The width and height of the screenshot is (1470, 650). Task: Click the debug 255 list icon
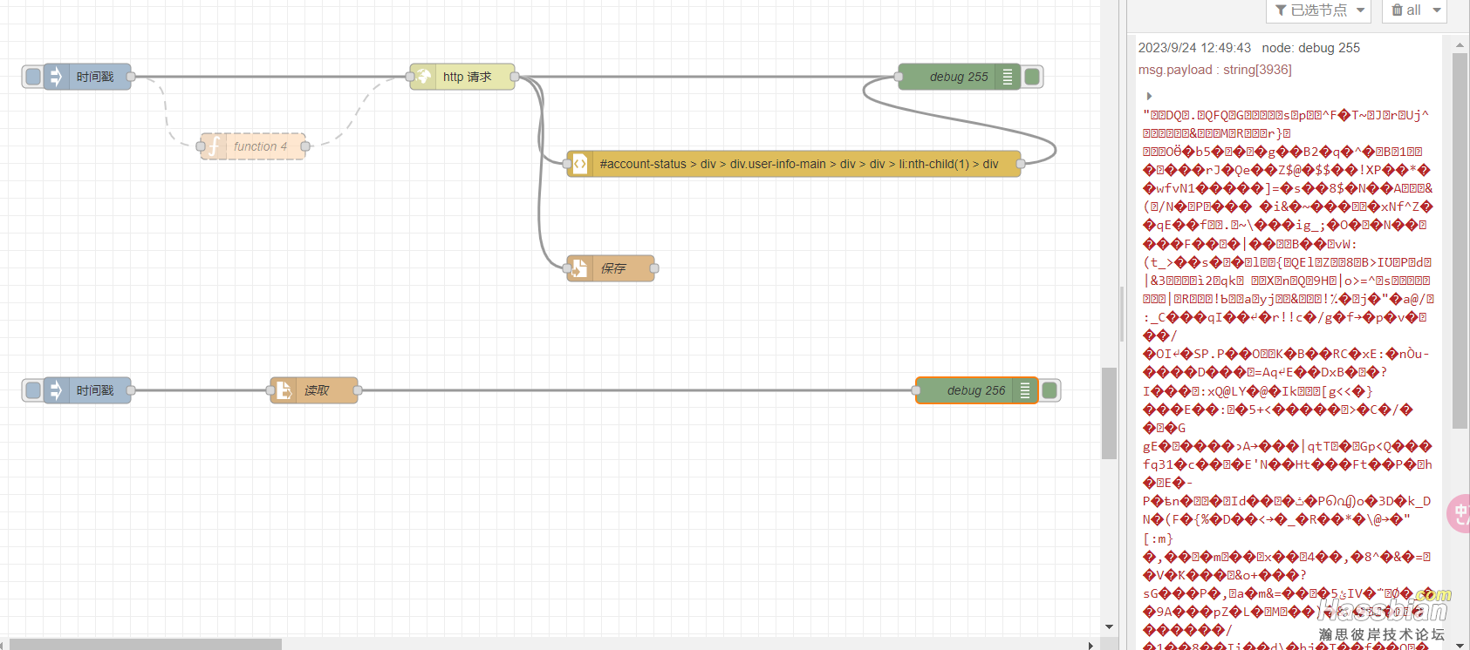tap(1008, 77)
